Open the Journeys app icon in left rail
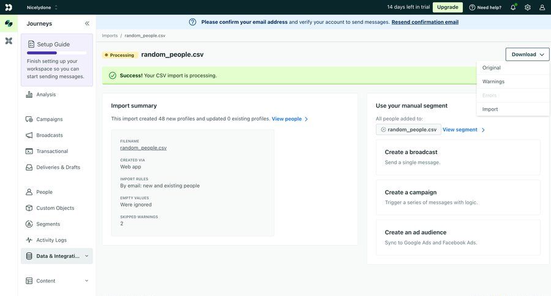Image resolution: width=551 pixels, height=296 pixels. click(x=9, y=23)
